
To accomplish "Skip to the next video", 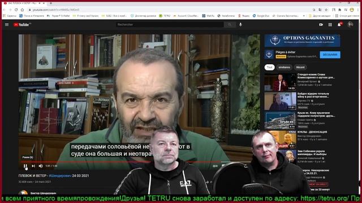I will coord(33,166).
